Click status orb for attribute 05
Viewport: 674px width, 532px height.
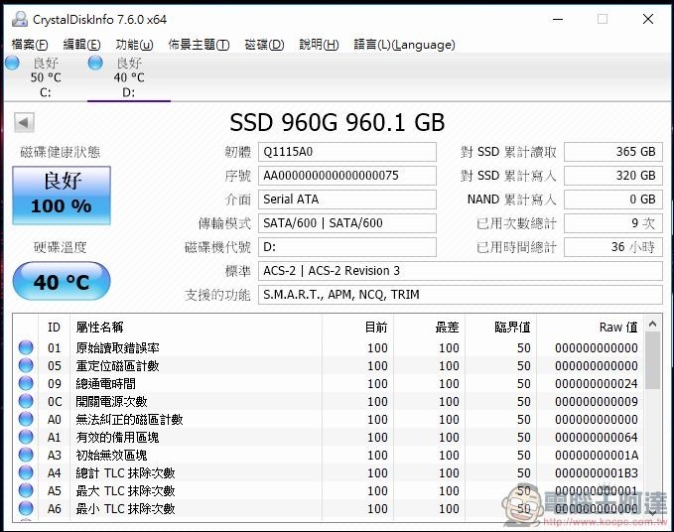[x=26, y=365]
